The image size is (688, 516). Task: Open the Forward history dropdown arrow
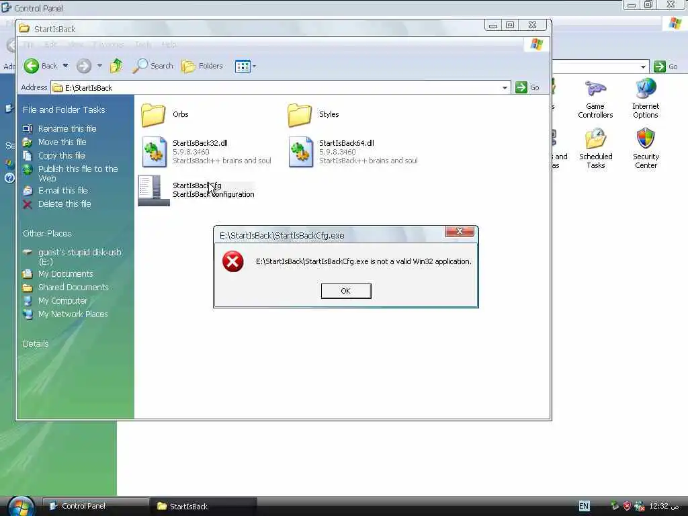click(99, 66)
